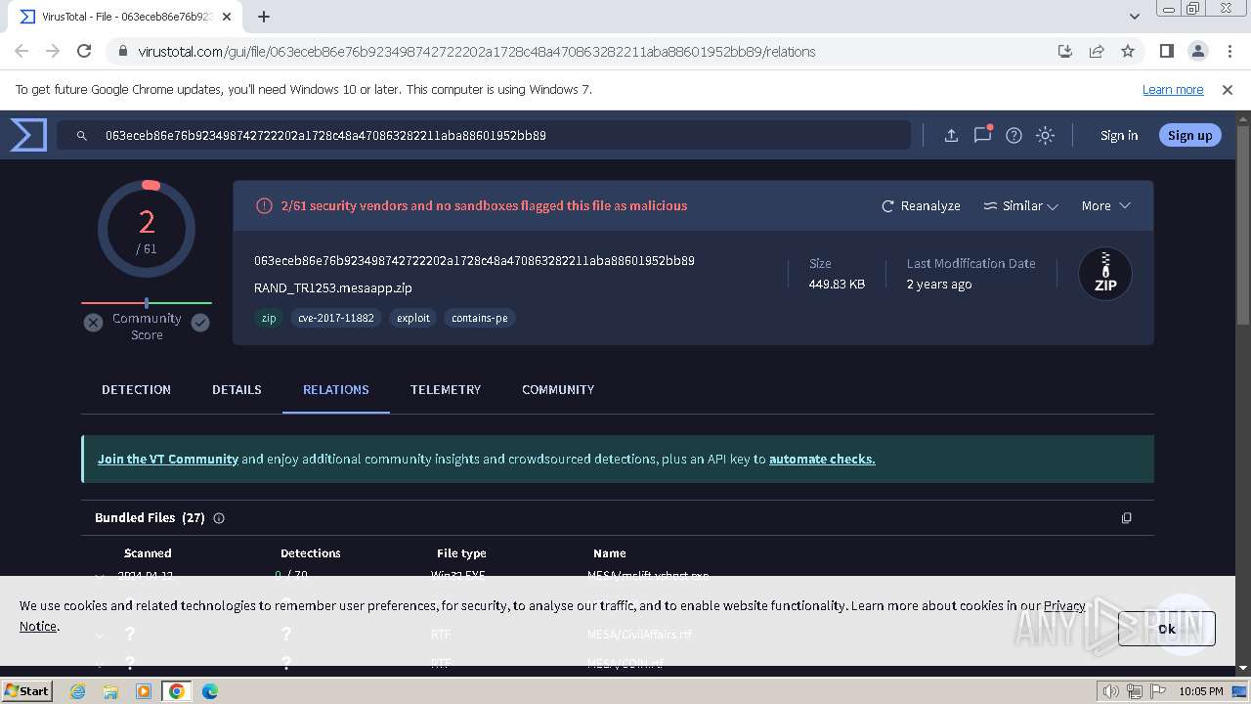Viewport: 1251px width, 704px height.
Task: Click the Windows Start button
Action: point(27,690)
